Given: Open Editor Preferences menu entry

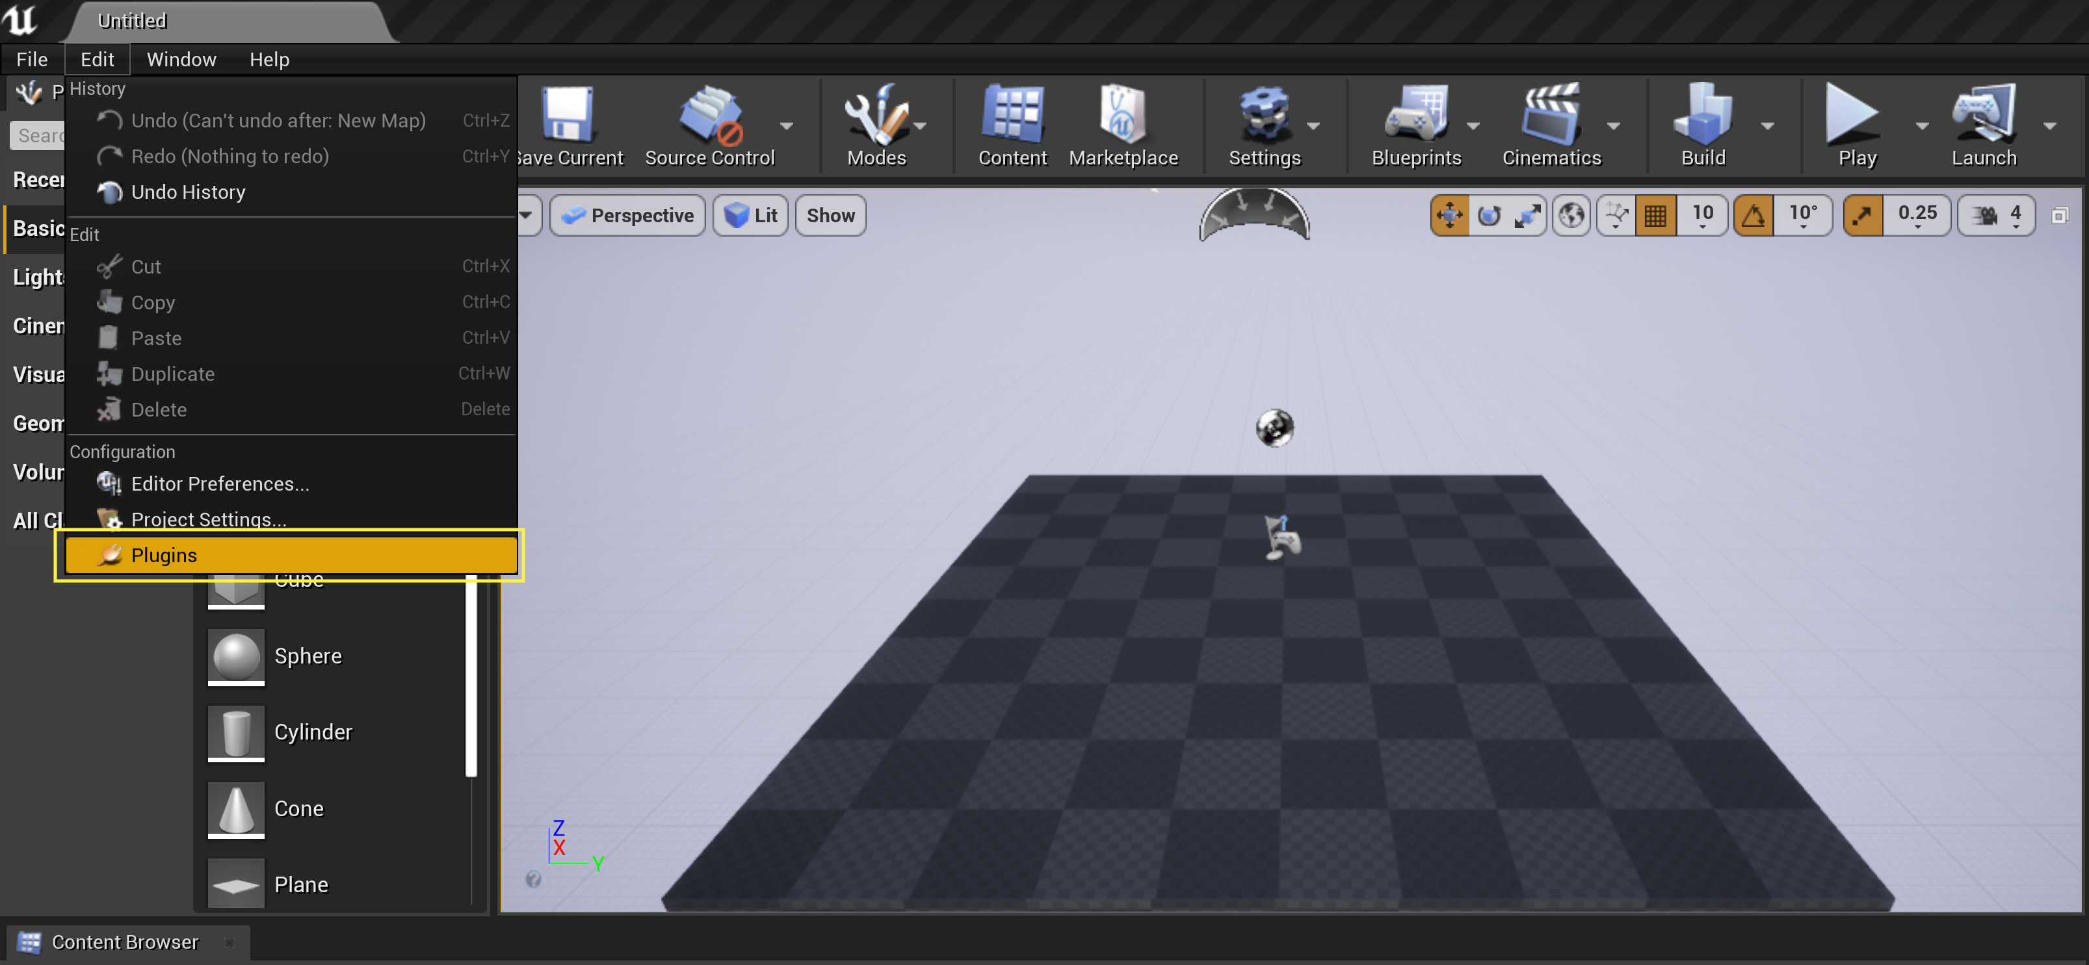Looking at the screenshot, I should (220, 483).
